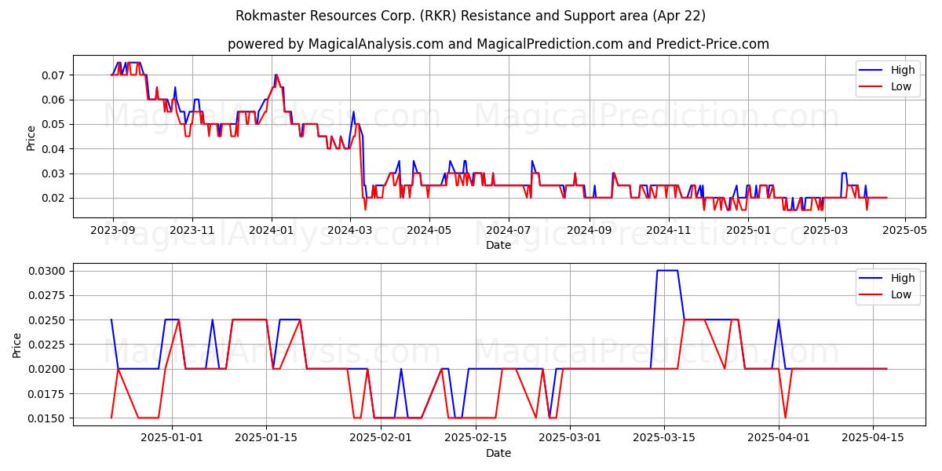This screenshot has width=942, height=471.
Task: Click the 2023-11 date tick label
Action: (192, 230)
